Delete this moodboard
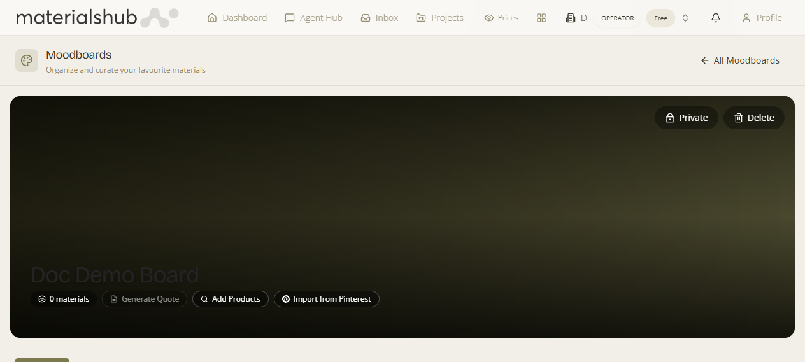The height and width of the screenshot is (362, 805). tap(754, 118)
